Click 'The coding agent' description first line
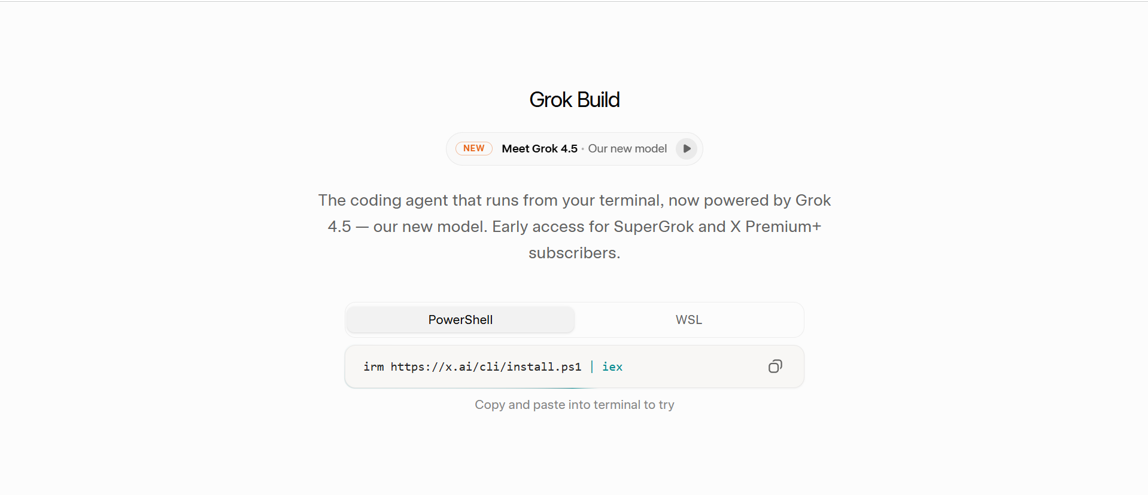Image resolution: width=1148 pixels, height=495 pixels. tap(575, 200)
